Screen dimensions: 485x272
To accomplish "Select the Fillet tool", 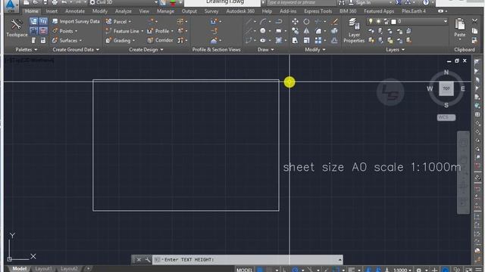I will 318,31.
